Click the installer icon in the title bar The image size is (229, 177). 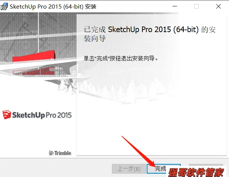pos(4,6)
